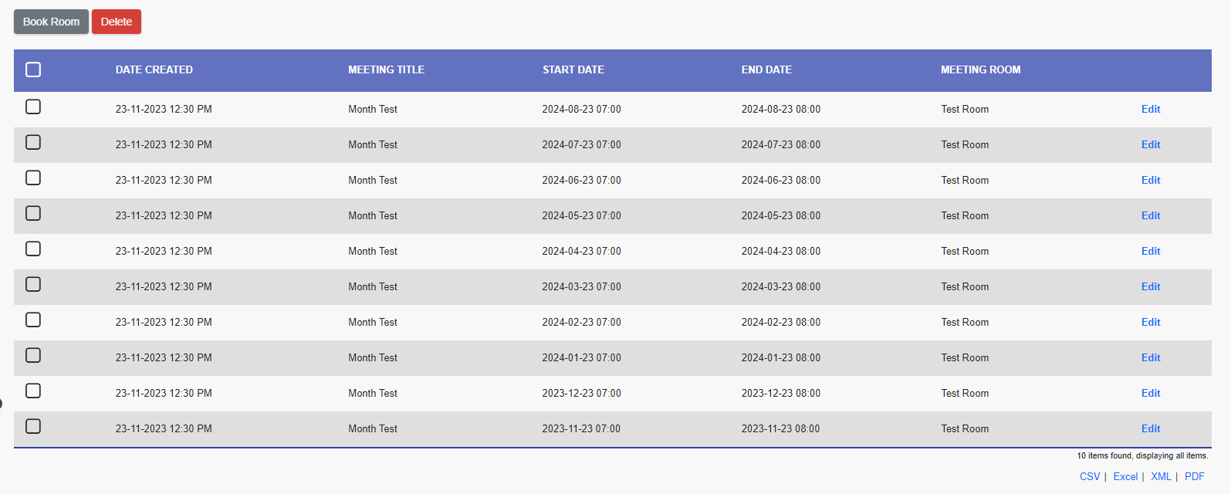Open Edit for the 2024-06-23 meeting
This screenshot has width=1231, height=494.
[x=1150, y=181]
